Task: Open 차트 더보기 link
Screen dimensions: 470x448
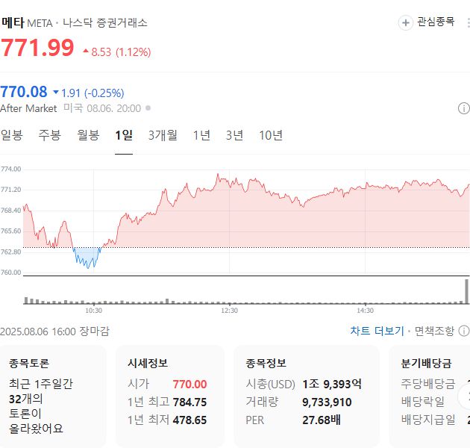Action: [x=377, y=331]
